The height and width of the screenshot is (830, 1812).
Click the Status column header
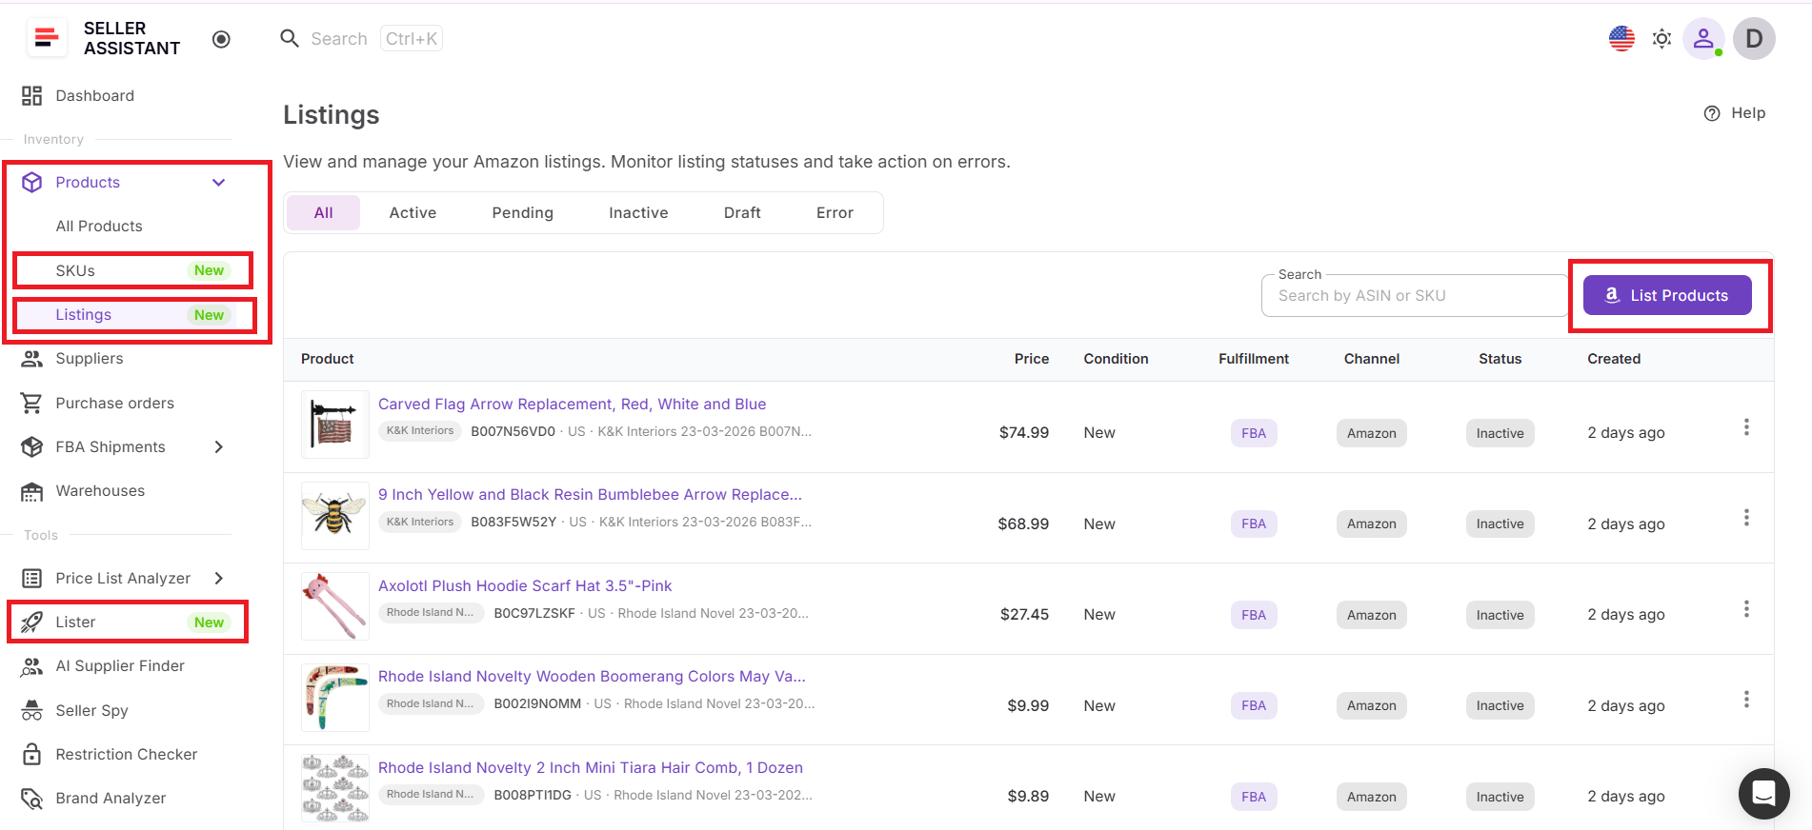[1500, 359]
